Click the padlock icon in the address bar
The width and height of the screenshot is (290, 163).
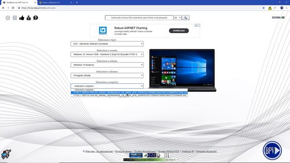pos(19,8)
